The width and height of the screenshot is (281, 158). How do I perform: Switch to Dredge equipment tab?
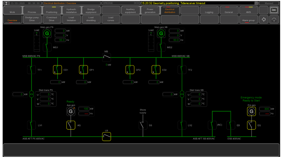91,10
